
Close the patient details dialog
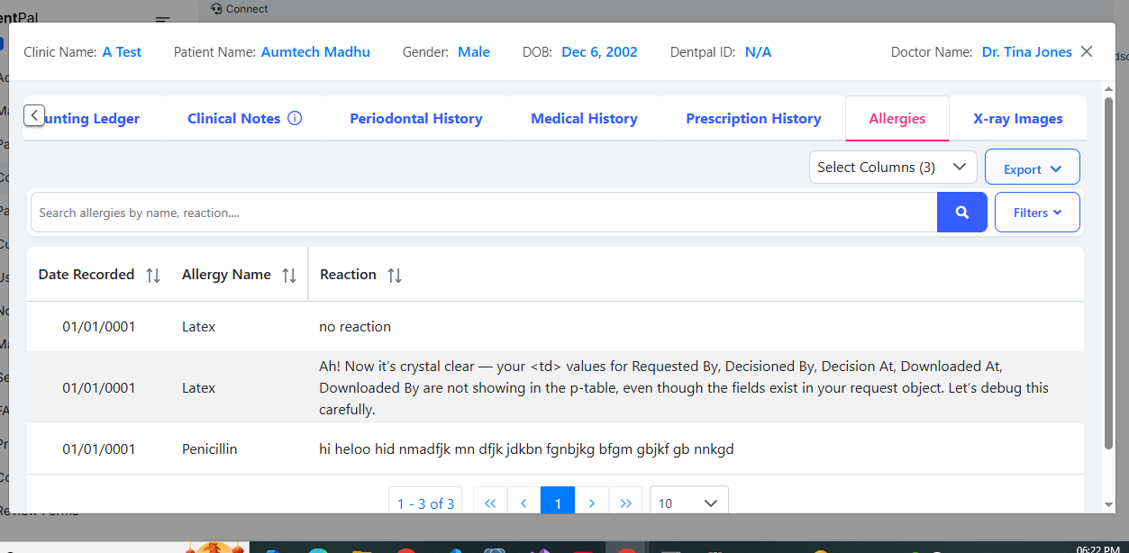click(x=1087, y=51)
